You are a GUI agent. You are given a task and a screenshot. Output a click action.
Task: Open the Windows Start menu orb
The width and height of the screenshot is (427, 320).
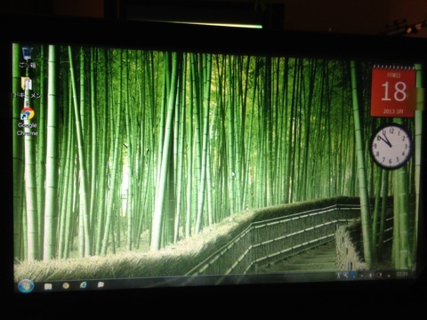[x=26, y=286]
